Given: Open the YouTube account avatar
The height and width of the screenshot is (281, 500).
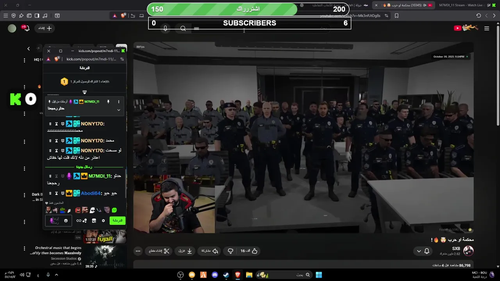Looking at the screenshot, I should [12, 28].
